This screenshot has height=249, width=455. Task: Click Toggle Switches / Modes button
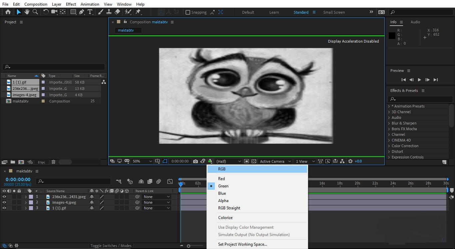[x=111, y=246]
